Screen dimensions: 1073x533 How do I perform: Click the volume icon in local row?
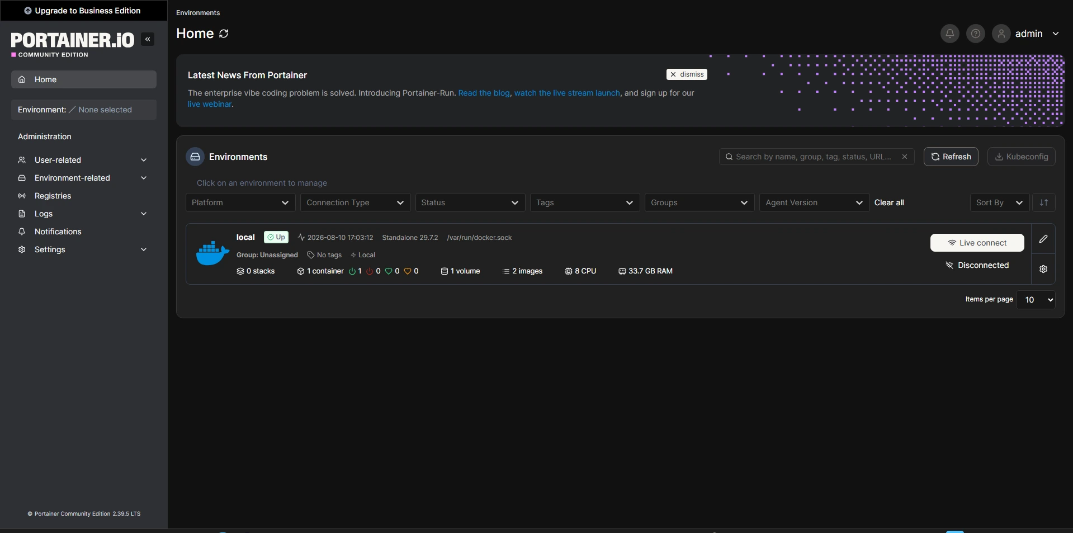point(445,271)
